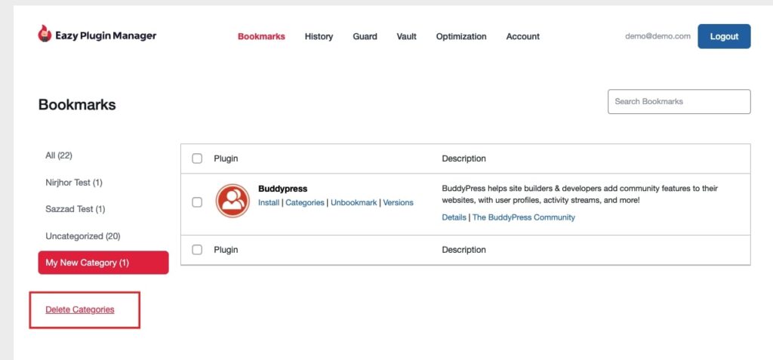Open the Bookmarks nav tab
Screen dimensions: 773x360
tap(261, 36)
